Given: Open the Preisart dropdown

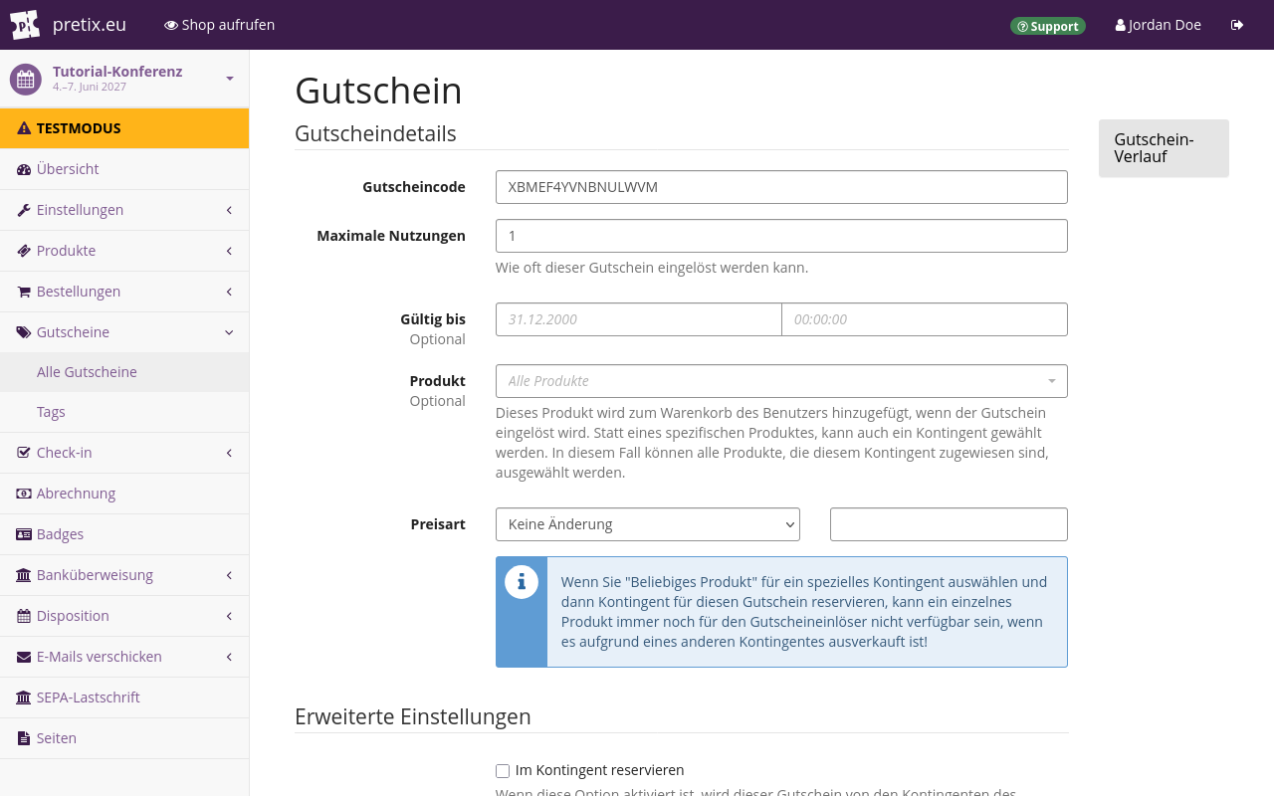Looking at the screenshot, I should (x=648, y=524).
